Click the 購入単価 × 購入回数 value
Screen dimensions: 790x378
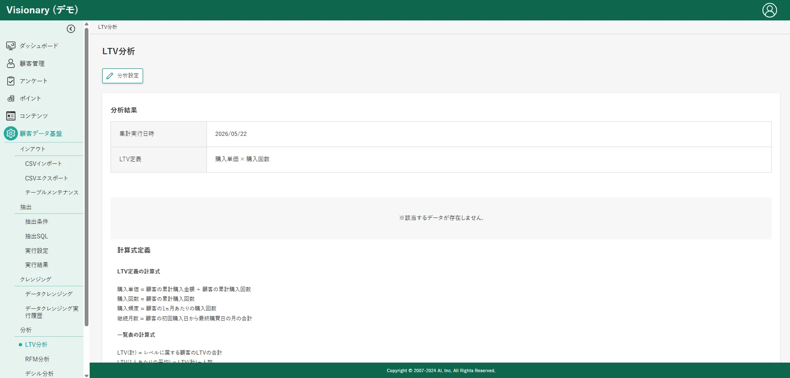click(x=242, y=159)
